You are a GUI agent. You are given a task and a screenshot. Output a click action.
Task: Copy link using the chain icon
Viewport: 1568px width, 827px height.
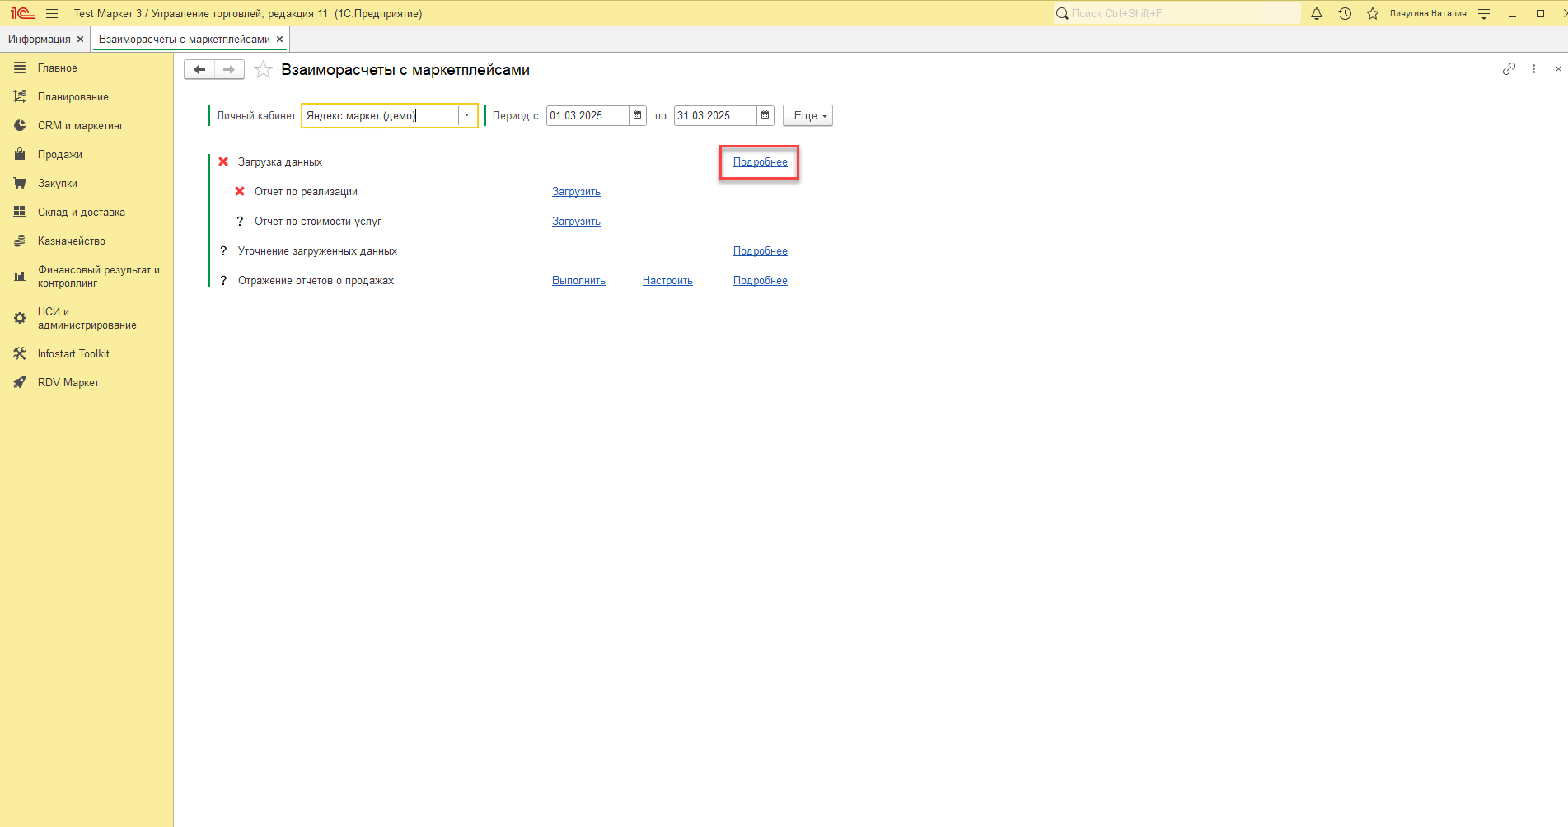(1509, 69)
